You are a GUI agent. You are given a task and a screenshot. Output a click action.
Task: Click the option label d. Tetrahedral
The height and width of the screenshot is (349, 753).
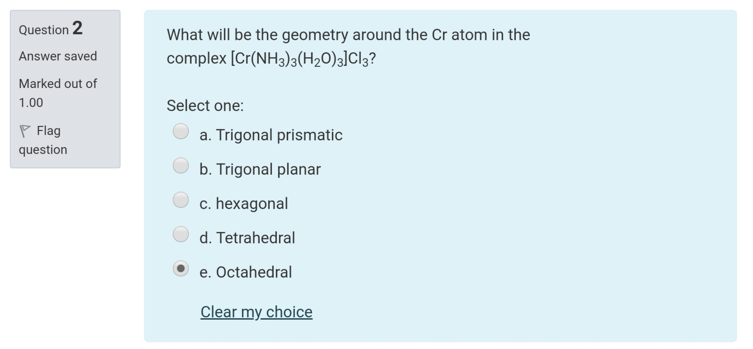(x=247, y=237)
